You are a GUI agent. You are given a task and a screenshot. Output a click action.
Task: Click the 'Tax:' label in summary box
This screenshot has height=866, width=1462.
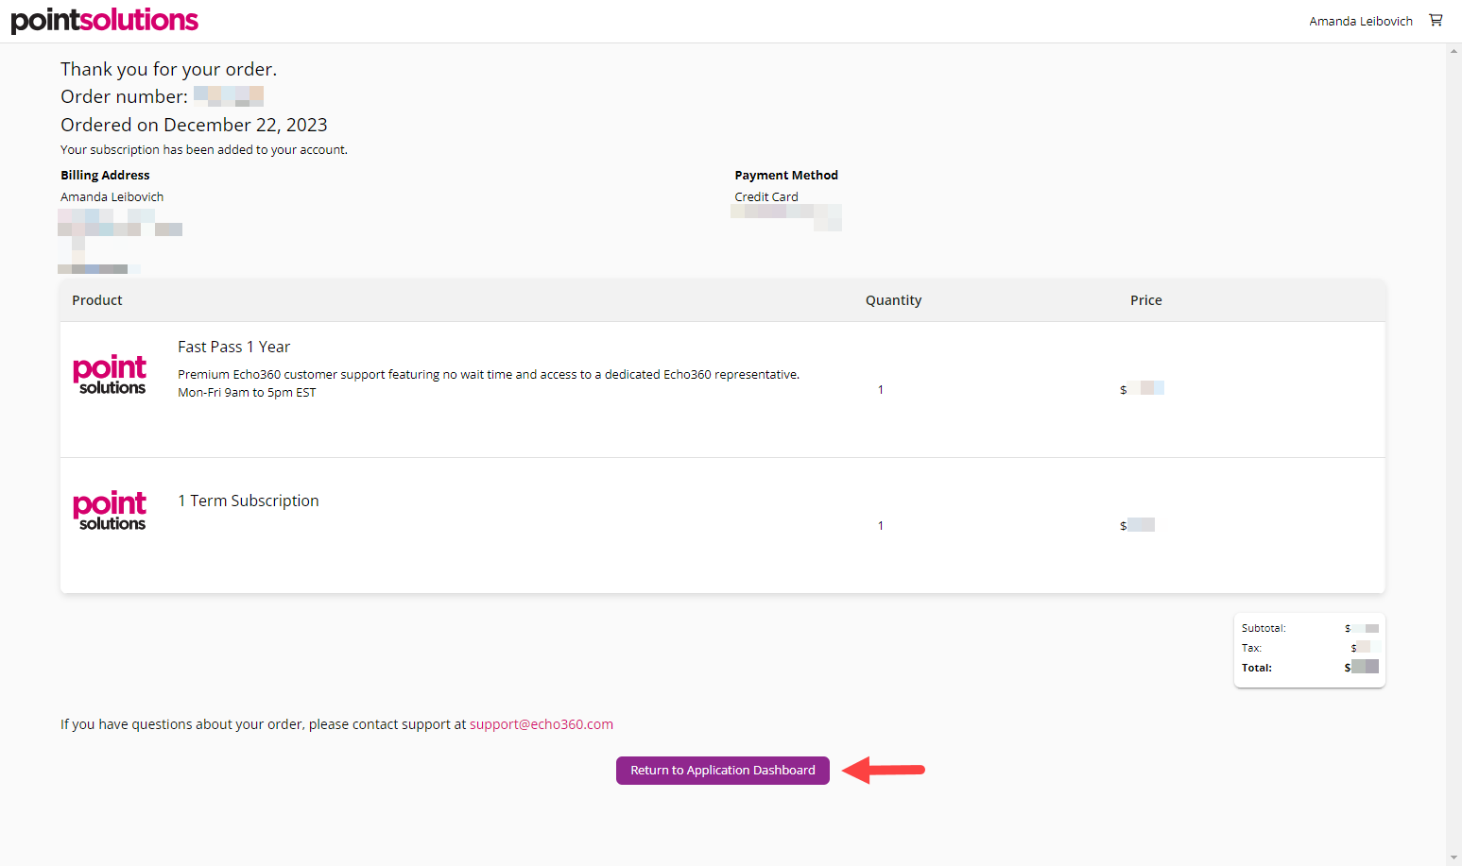click(x=1251, y=648)
